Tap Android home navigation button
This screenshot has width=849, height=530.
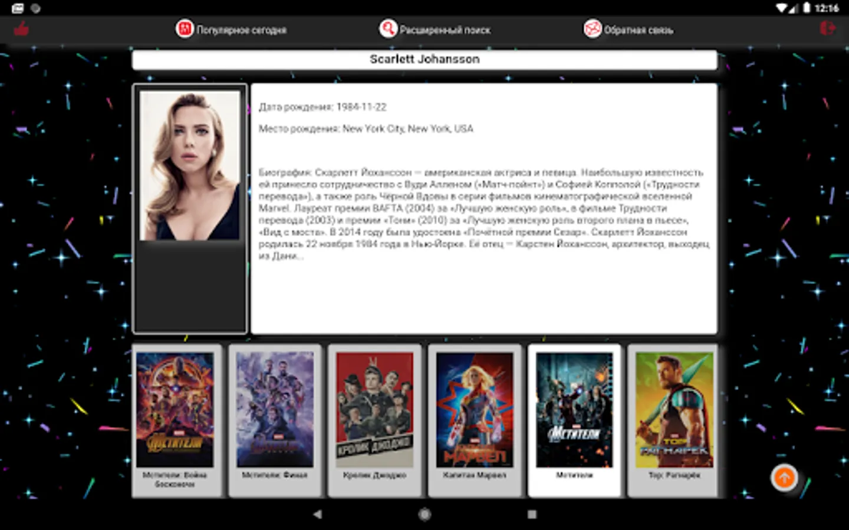(424, 514)
